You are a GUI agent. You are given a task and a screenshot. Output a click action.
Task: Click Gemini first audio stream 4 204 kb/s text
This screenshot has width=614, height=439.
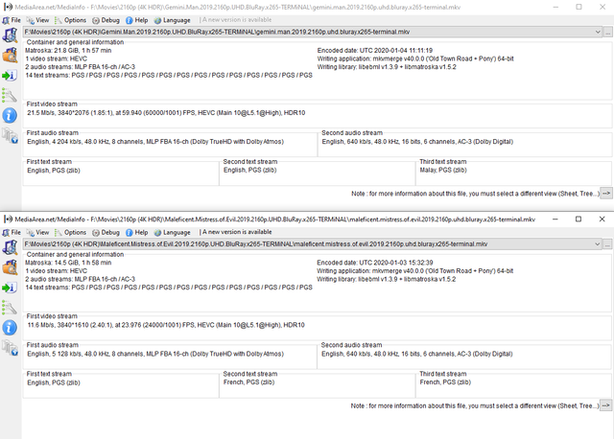tap(155, 142)
